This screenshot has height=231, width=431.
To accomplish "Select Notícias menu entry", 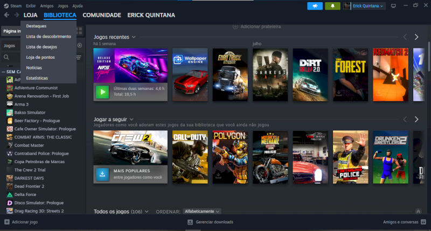I will (34, 67).
